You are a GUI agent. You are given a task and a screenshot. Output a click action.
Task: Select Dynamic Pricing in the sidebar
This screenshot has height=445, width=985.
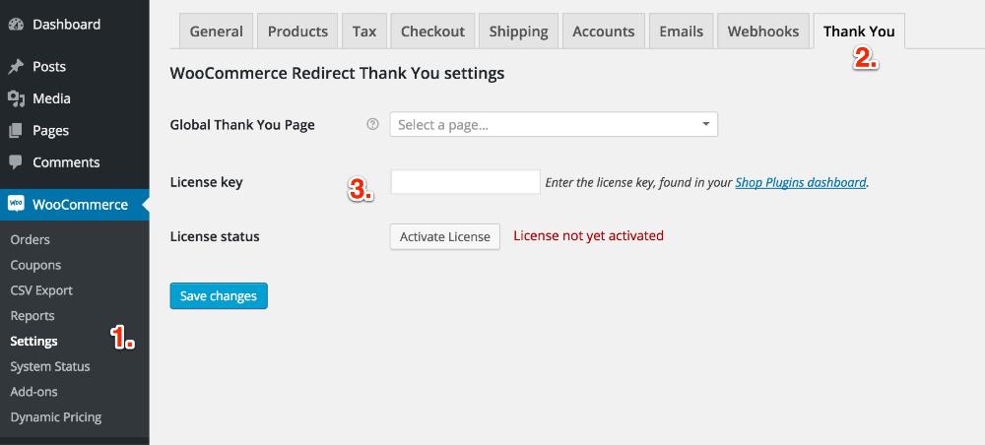[55, 417]
